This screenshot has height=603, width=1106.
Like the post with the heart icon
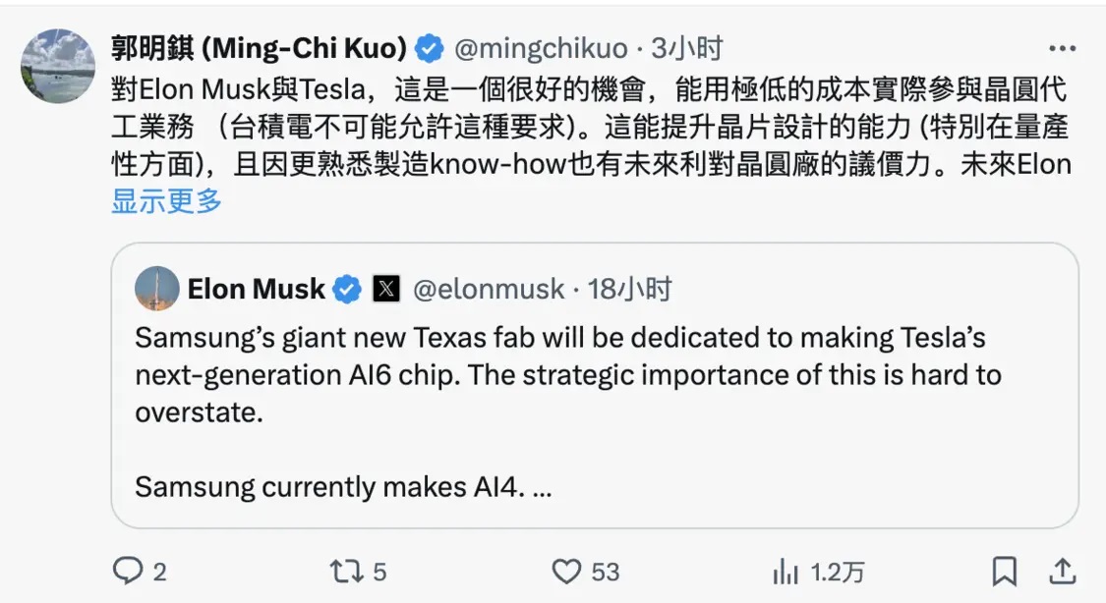point(566,572)
